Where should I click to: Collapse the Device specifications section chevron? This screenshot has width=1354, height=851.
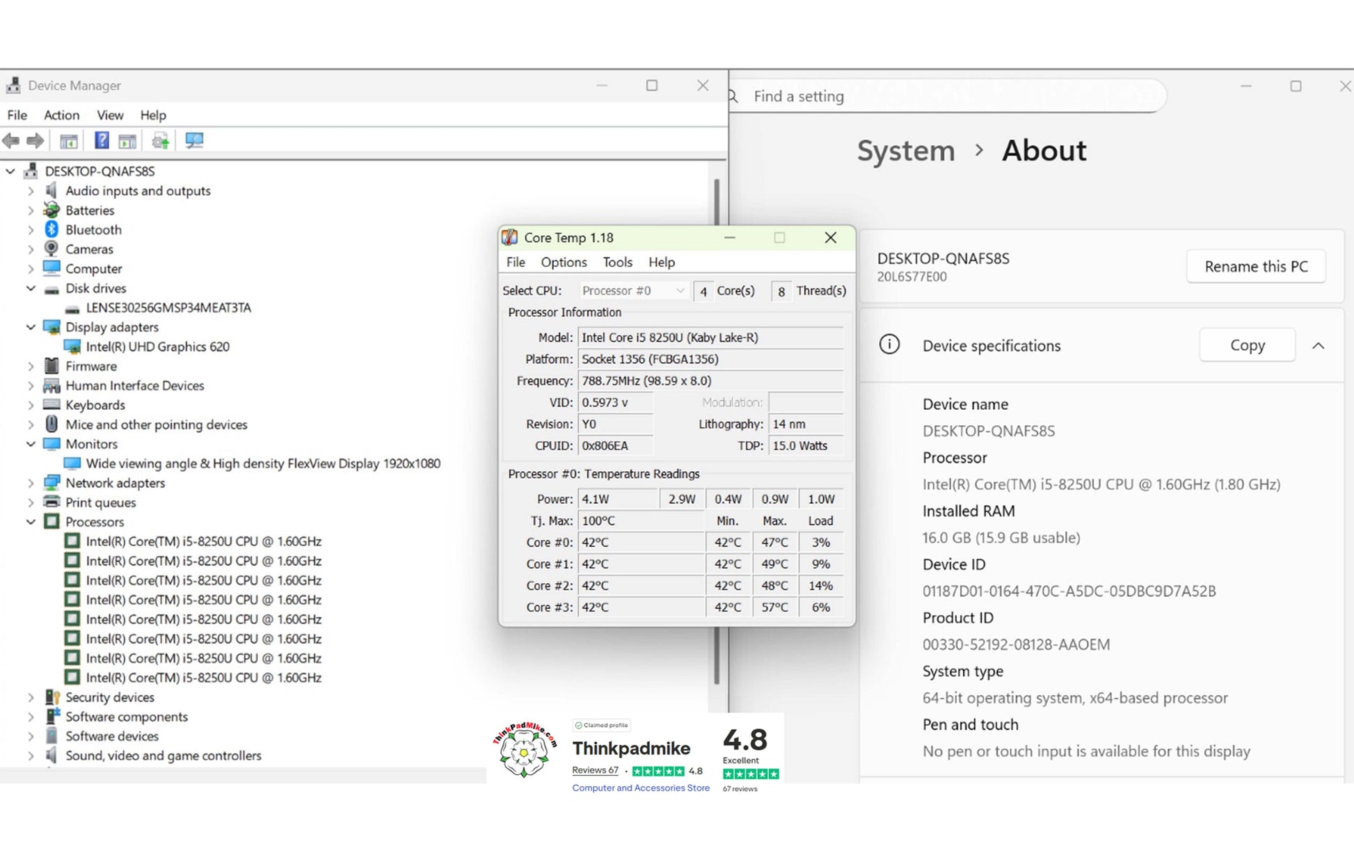coord(1318,346)
